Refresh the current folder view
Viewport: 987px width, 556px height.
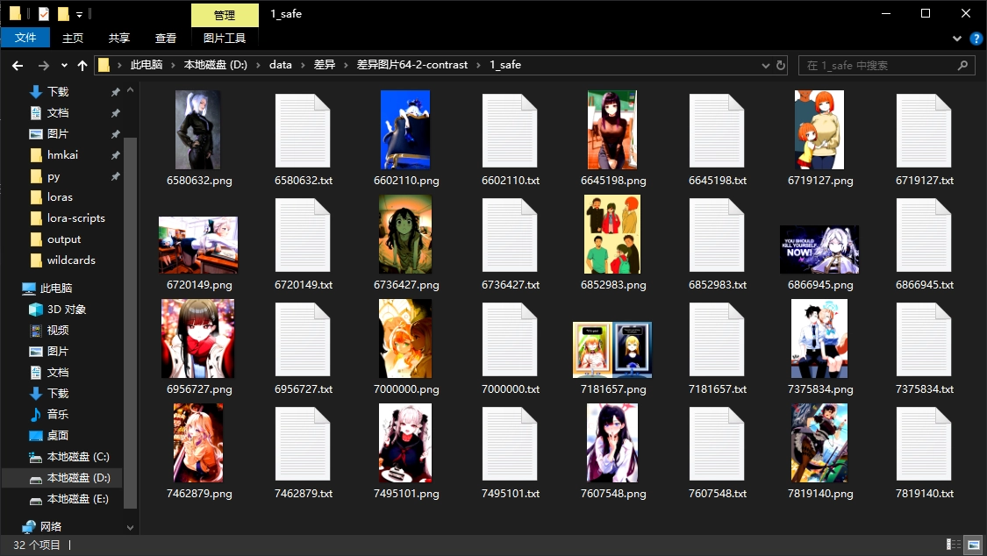click(781, 65)
